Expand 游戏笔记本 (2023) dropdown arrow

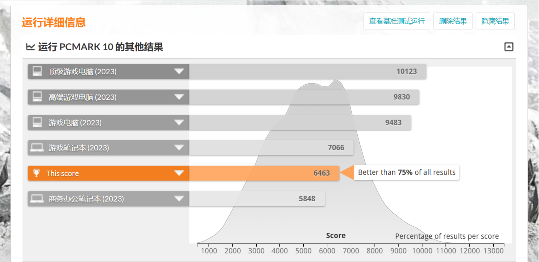179,148
